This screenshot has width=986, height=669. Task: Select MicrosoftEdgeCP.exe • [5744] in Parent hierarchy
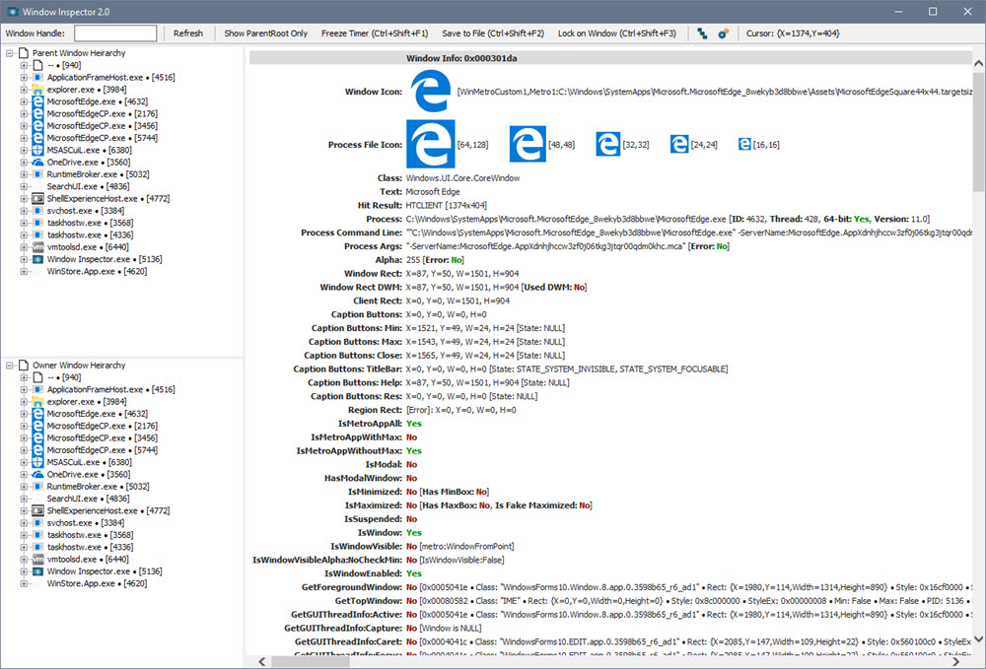click(102, 138)
